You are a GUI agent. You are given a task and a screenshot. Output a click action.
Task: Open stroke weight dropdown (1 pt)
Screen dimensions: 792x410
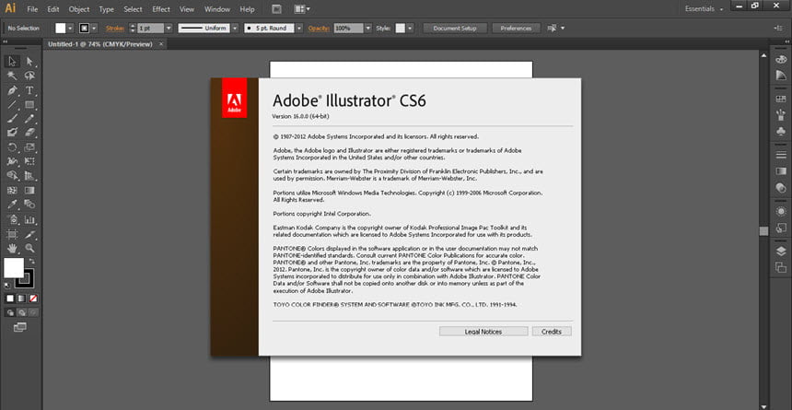click(169, 29)
